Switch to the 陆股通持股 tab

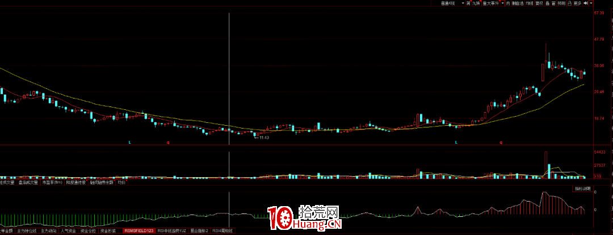[x=77, y=182]
